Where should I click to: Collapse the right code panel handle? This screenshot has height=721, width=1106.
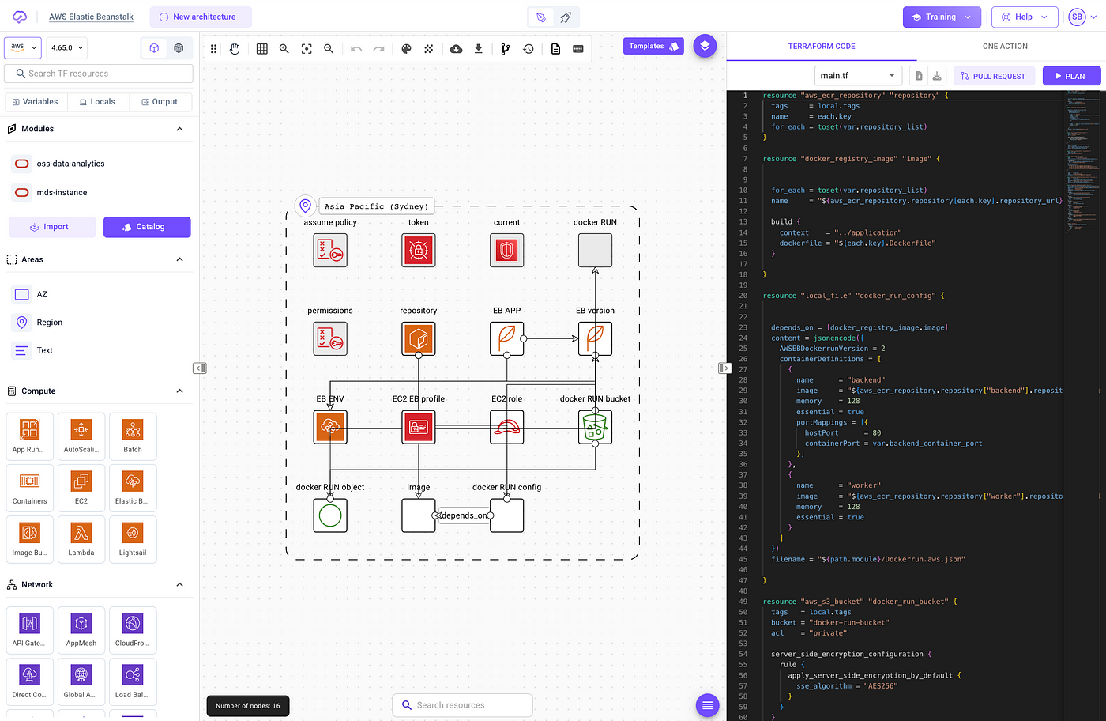(724, 368)
